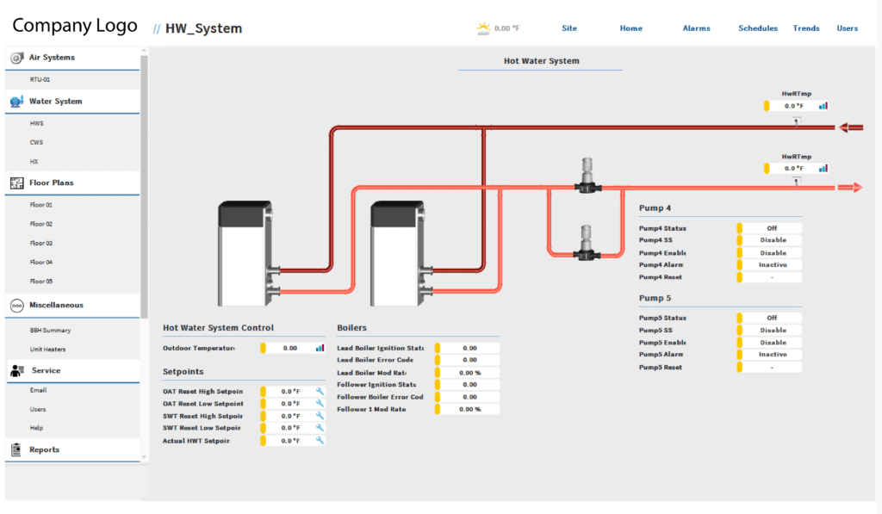Screen dimensions: 882x514
Task: Open the Schedules page
Action: pos(758,28)
